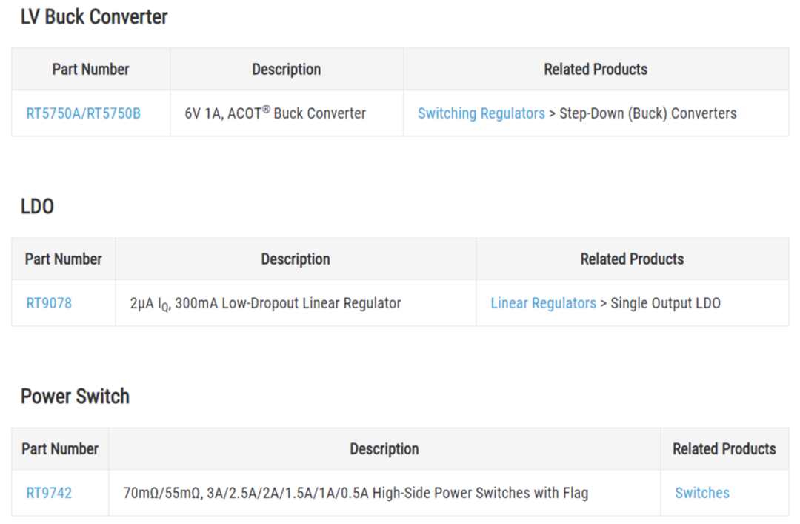Click Description header in the LDO table
Viewport: 800px width, 524px height.
[x=296, y=259]
